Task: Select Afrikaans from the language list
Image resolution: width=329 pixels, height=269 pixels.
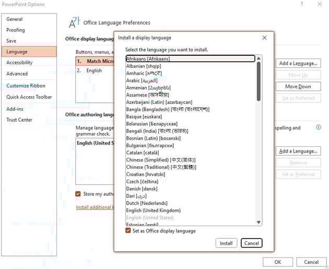Action: (x=148, y=59)
